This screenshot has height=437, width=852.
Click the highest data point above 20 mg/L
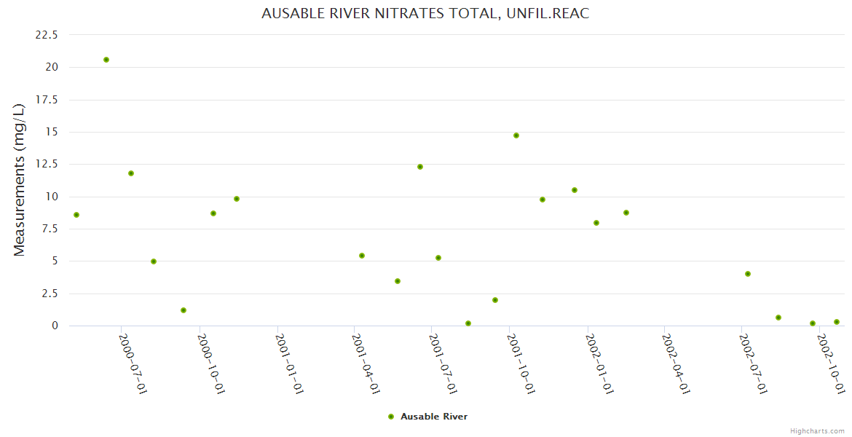coord(106,60)
